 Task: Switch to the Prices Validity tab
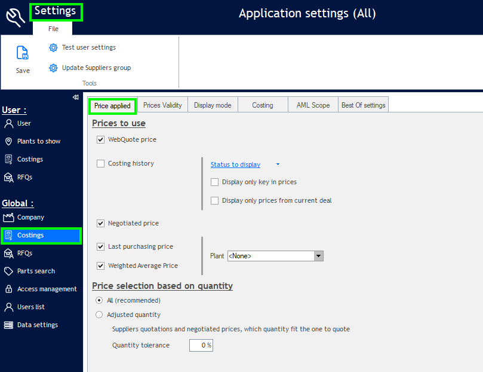pos(162,105)
